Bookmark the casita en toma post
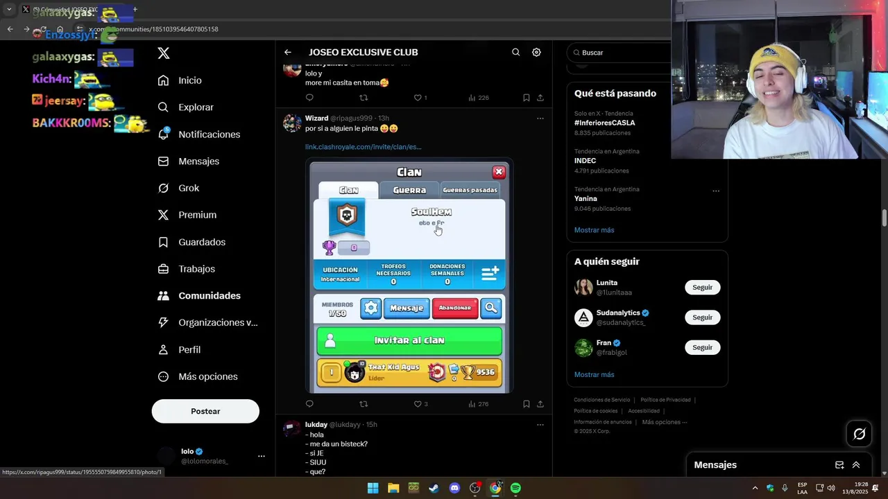888x499 pixels. pos(527,98)
